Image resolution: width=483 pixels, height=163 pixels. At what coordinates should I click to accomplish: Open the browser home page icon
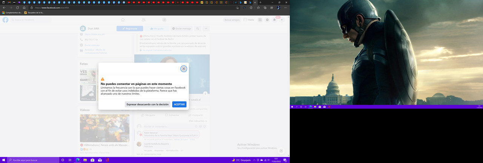coord(24,8)
